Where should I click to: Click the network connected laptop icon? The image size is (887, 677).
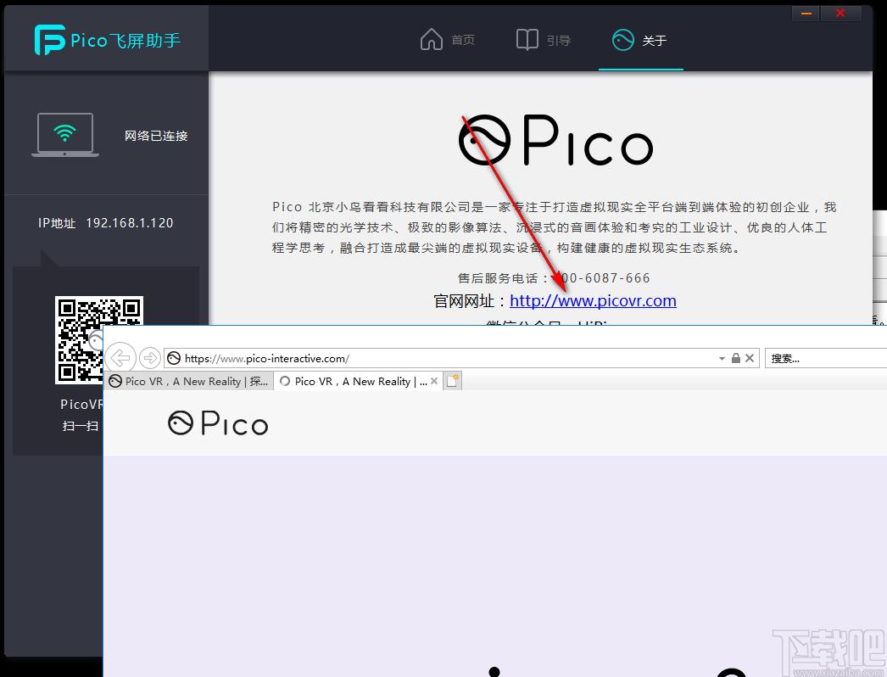[x=64, y=134]
